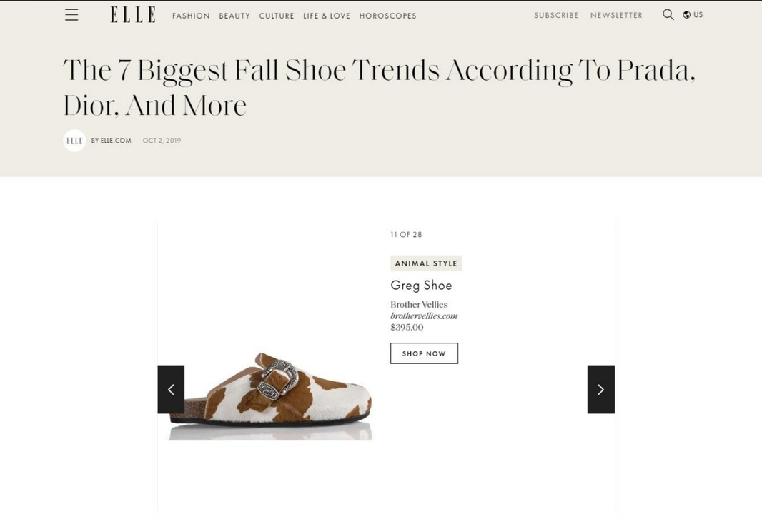Click the Greg Shoe product title

[x=421, y=286]
